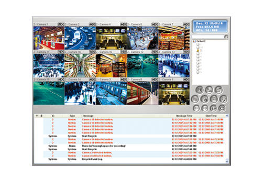
Task: Select the active subscriber 2 with person icon
Action: tap(199, 50)
